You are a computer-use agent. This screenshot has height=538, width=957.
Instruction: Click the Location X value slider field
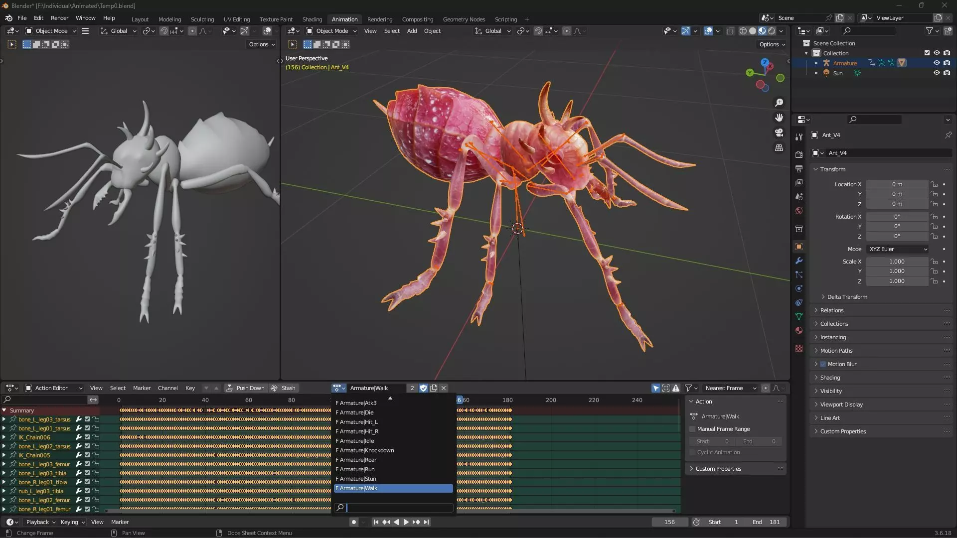(897, 184)
